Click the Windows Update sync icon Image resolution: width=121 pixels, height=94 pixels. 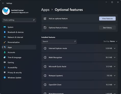[5, 77]
